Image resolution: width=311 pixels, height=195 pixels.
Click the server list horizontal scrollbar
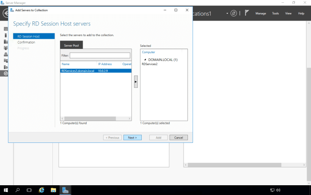[x=96, y=119]
